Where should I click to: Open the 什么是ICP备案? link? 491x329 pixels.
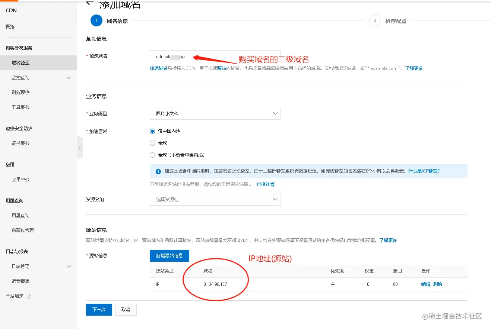pyautogui.click(x=424, y=171)
